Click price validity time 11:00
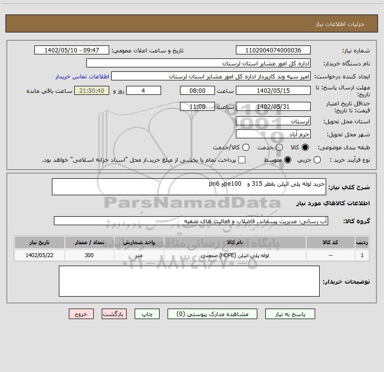Viewport: 384px width, 372px height. click(x=197, y=106)
